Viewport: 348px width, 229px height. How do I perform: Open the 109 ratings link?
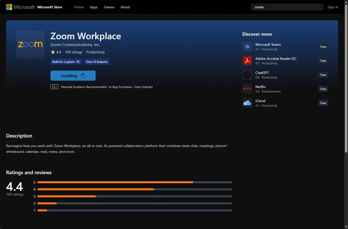(x=73, y=52)
